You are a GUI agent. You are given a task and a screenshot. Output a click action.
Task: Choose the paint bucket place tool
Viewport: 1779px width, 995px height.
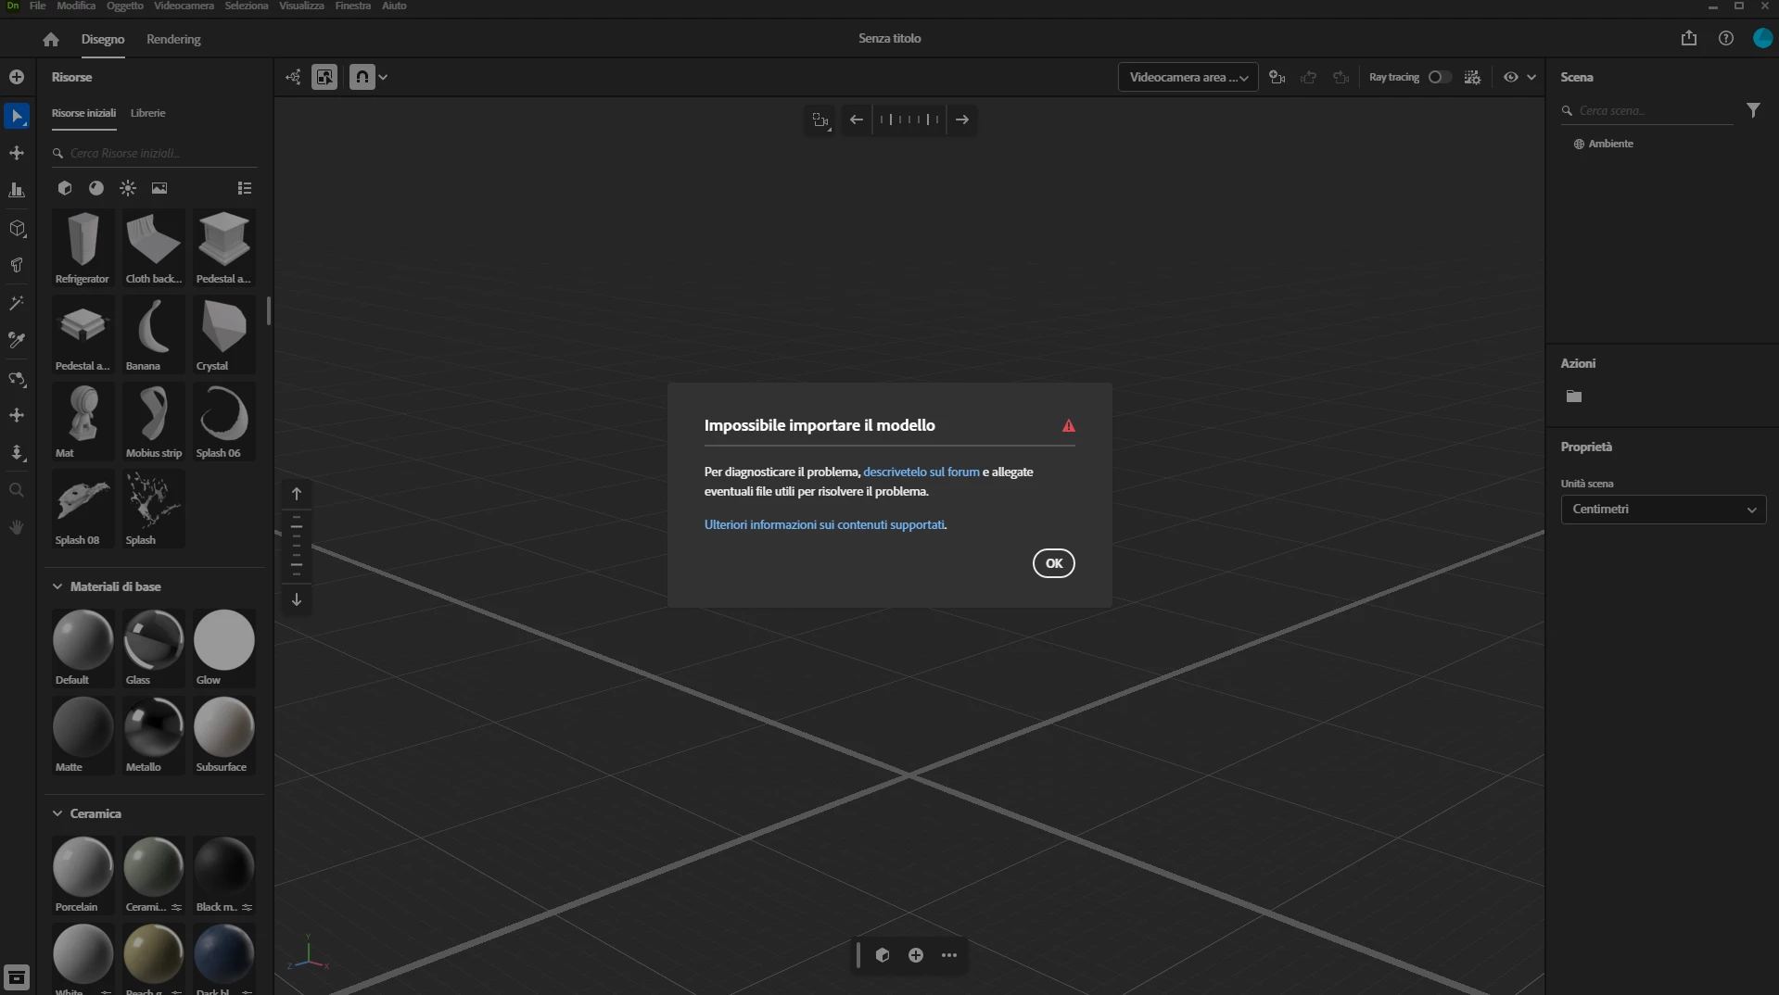(17, 265)
